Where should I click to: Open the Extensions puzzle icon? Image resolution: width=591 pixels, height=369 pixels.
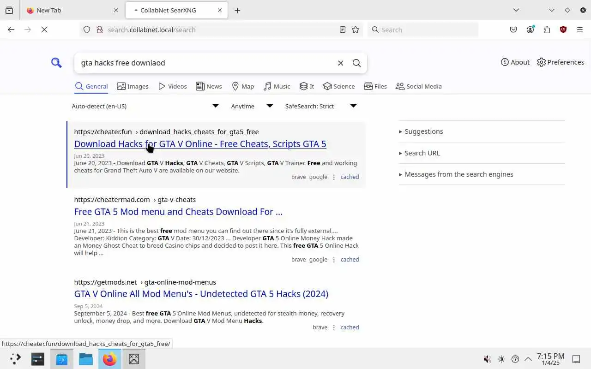(x=547, y=30)
